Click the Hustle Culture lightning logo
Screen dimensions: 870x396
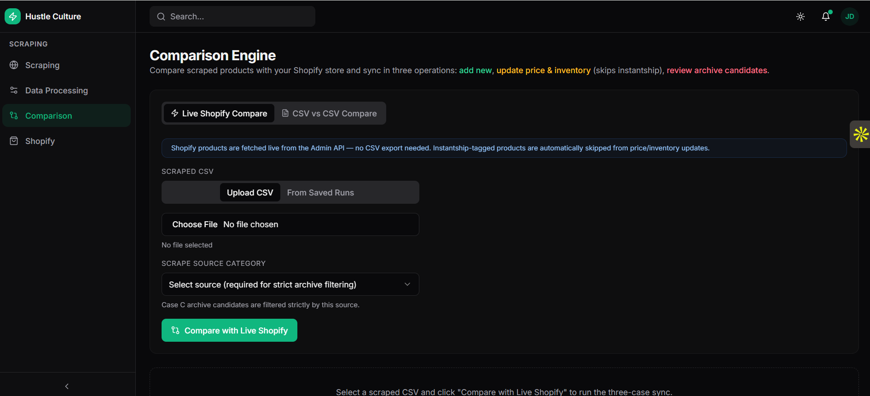point(13,17)
